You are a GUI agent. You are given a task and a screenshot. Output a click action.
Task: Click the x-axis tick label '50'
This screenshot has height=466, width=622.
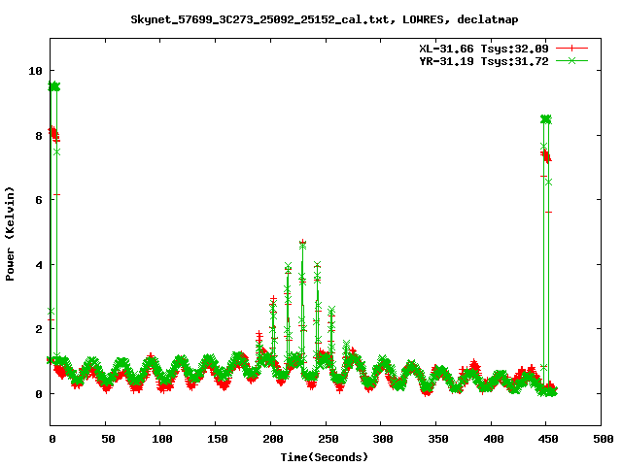(108, 439)
